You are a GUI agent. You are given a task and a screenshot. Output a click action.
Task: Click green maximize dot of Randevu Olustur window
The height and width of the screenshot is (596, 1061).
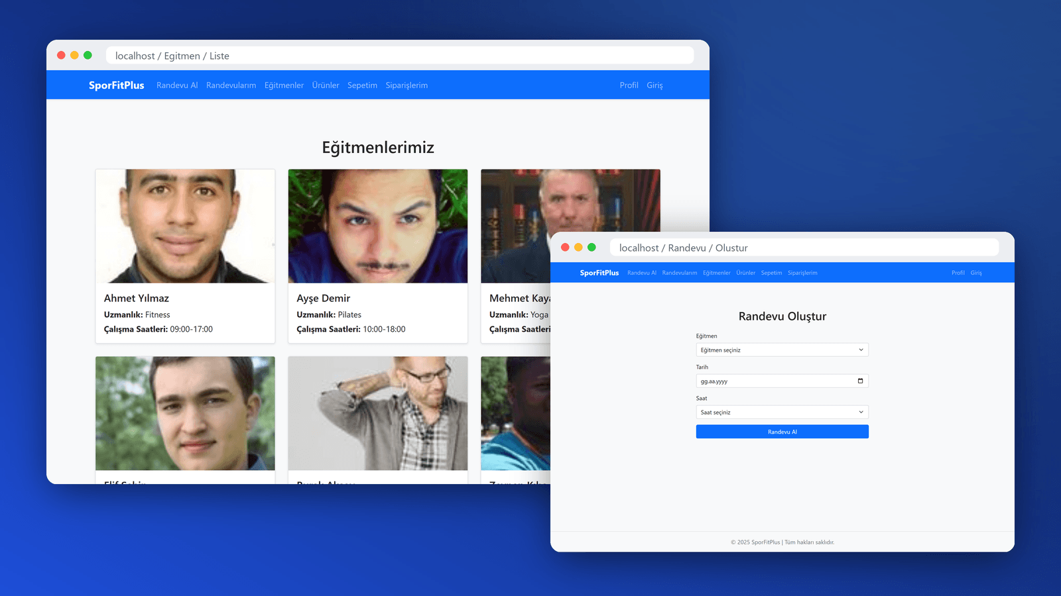(592, 247)
